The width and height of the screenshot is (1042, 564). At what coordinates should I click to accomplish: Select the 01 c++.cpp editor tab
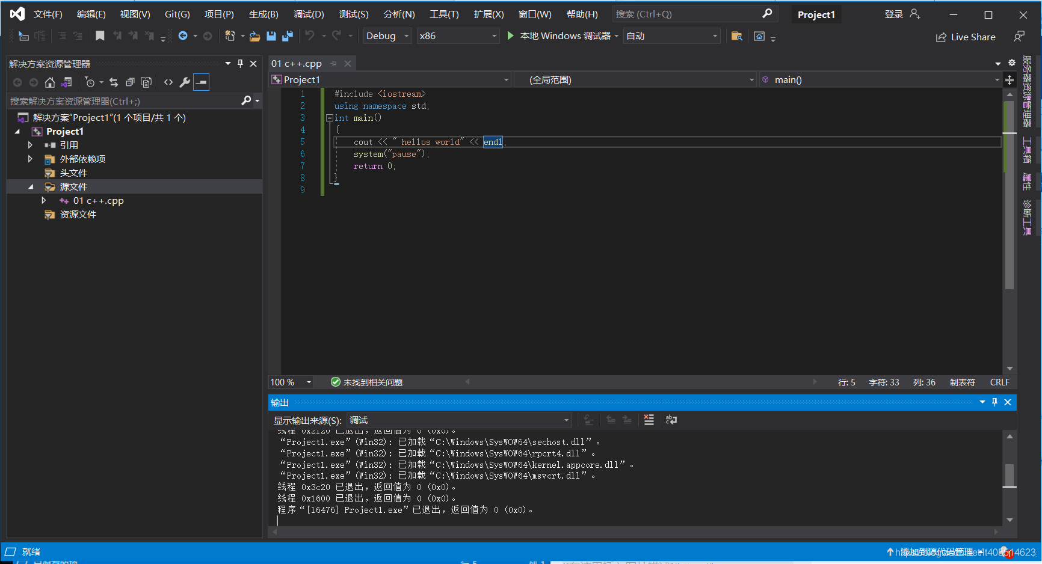pyautogui.click(x=297, y=63)
